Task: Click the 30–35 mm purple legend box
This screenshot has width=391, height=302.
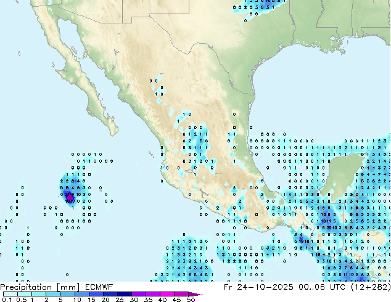Action: coord(139,294)
